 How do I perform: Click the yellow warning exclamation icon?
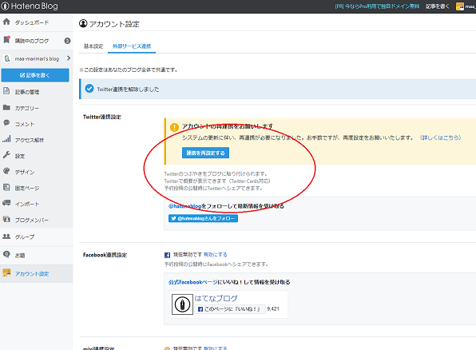click(x=174, y=127)
